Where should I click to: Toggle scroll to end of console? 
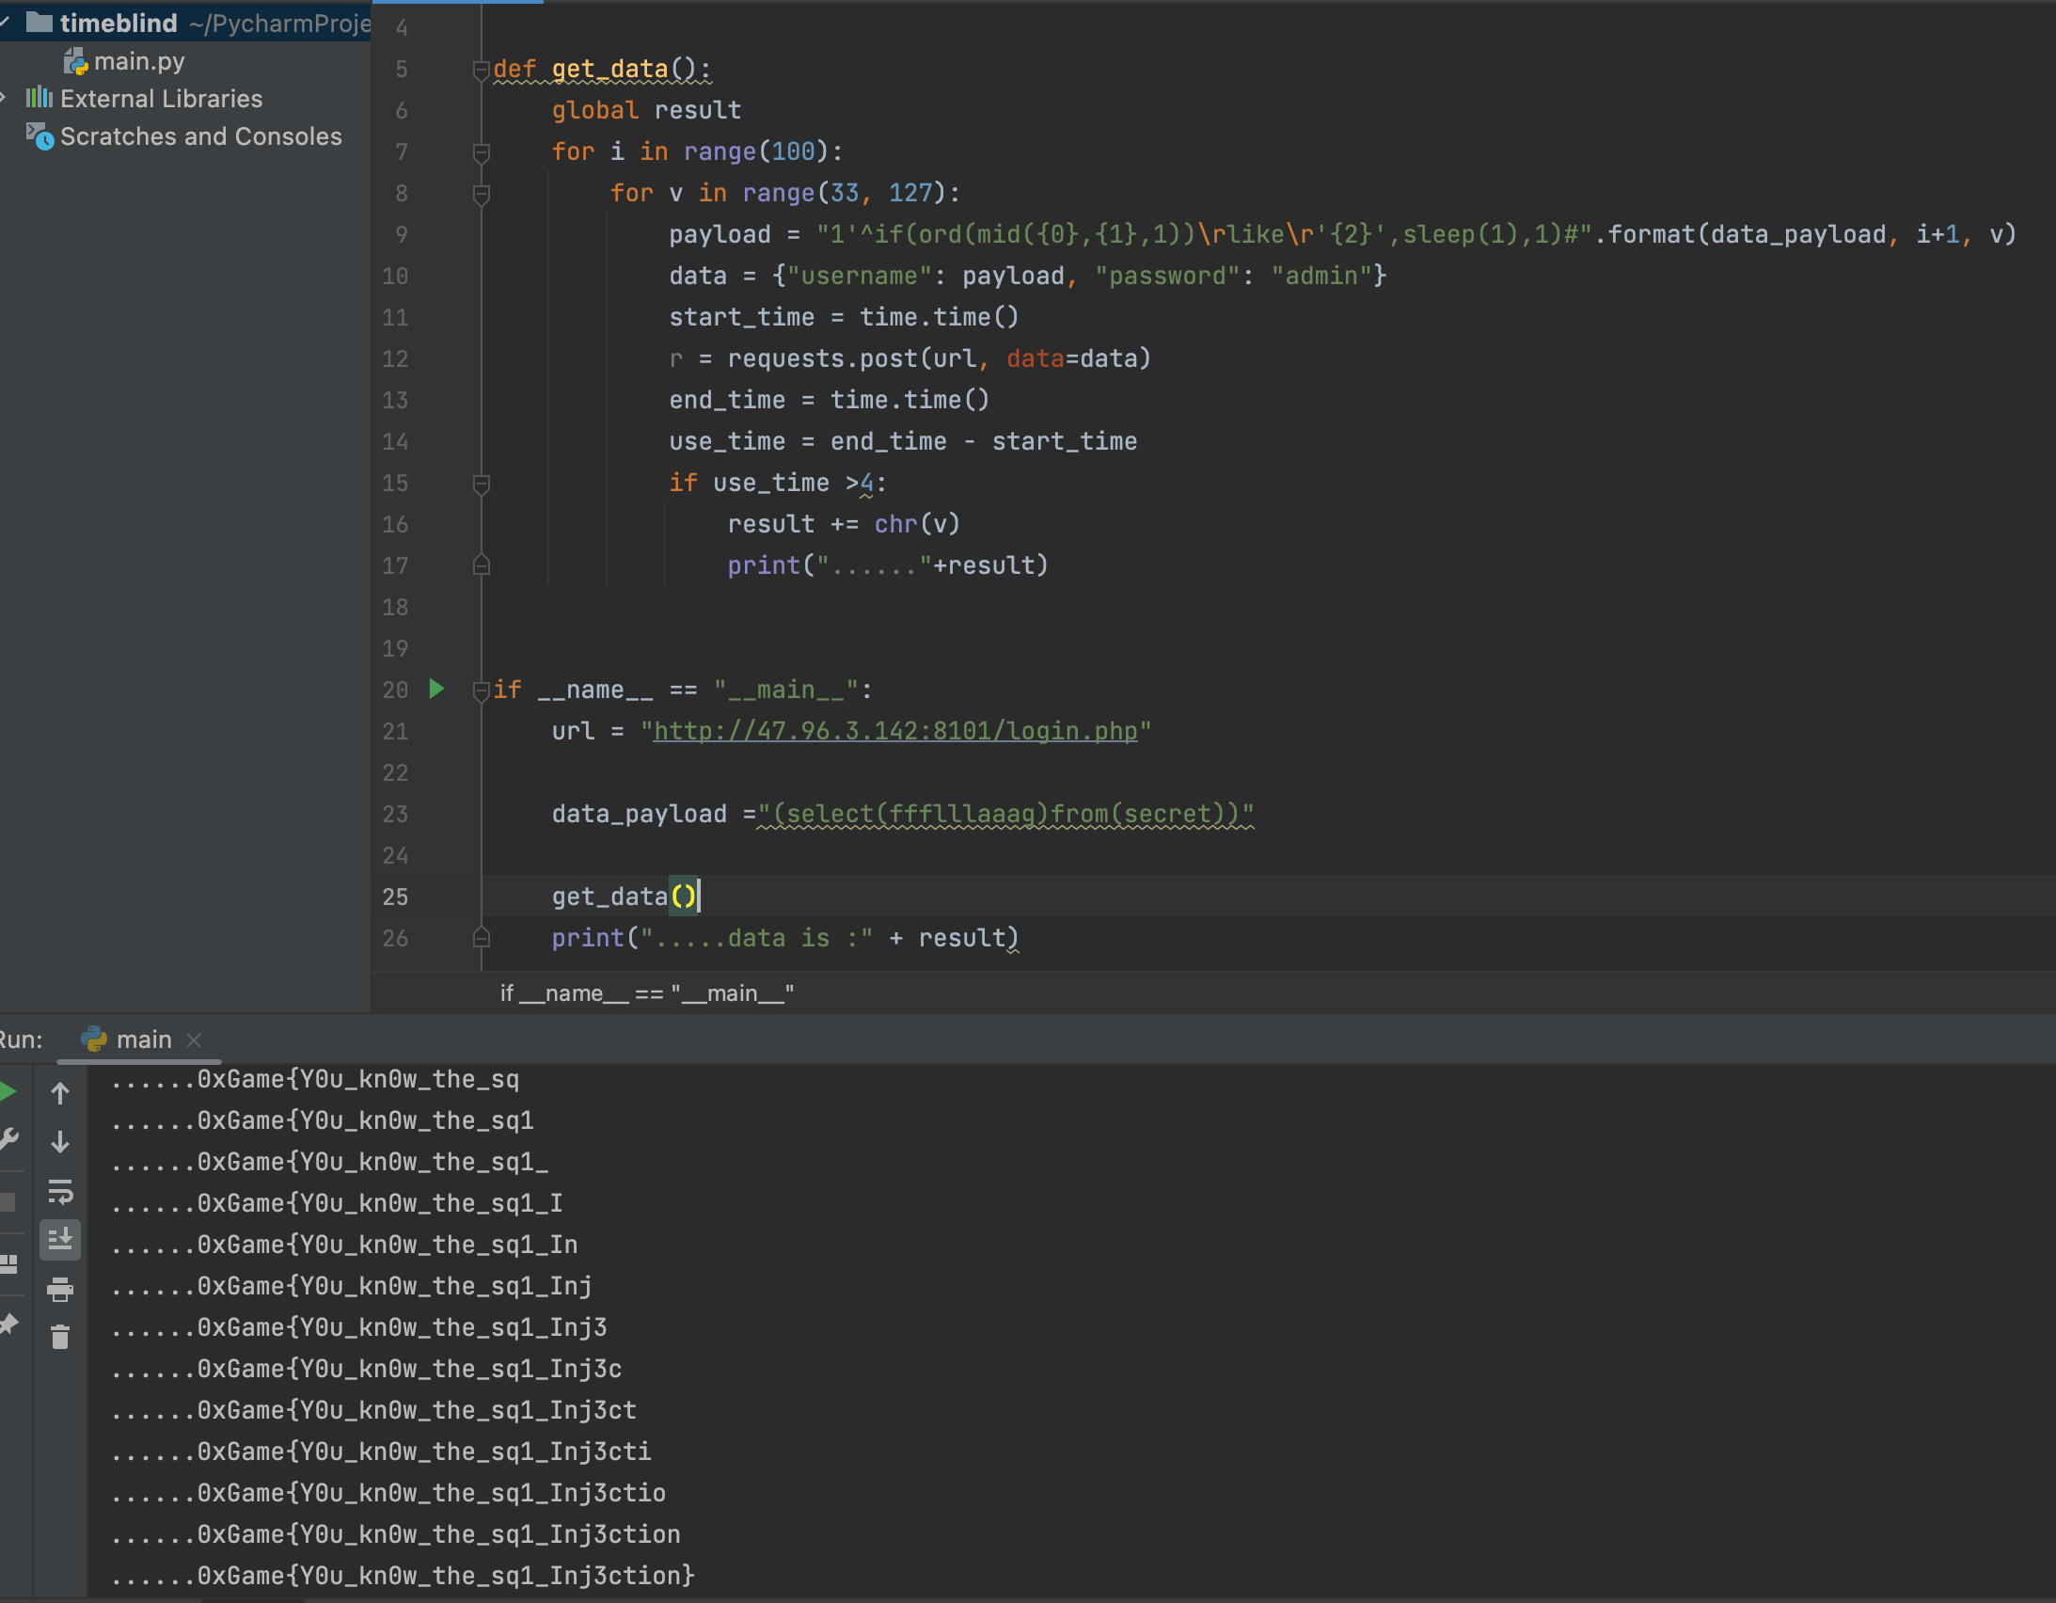[x=60, y=1240]
